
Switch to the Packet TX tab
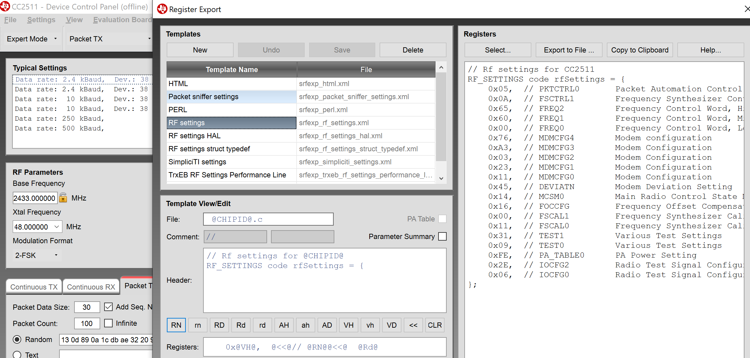point(137,286)
